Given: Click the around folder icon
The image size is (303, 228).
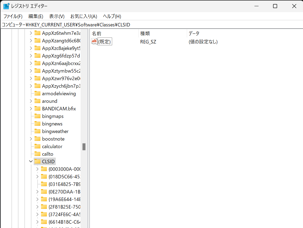Looking at the screenshot, I should point(37,101).
